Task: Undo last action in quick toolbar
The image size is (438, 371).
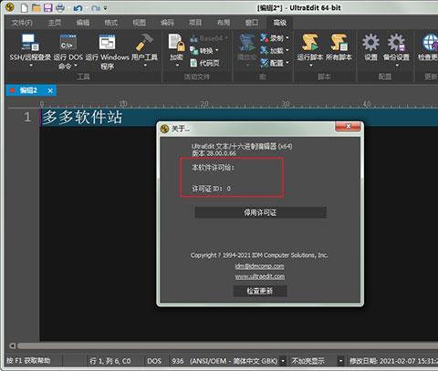Action: pyautogui.click(x=78, y=8)
